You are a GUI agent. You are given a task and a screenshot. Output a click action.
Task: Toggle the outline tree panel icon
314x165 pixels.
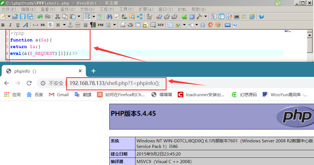(214, 16)
